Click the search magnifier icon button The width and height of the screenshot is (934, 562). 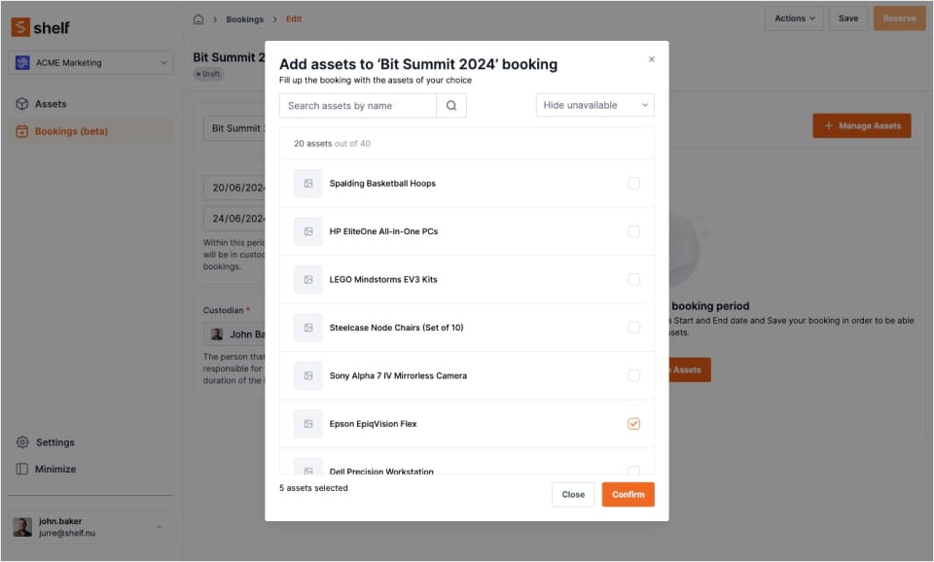pos(450,105)
